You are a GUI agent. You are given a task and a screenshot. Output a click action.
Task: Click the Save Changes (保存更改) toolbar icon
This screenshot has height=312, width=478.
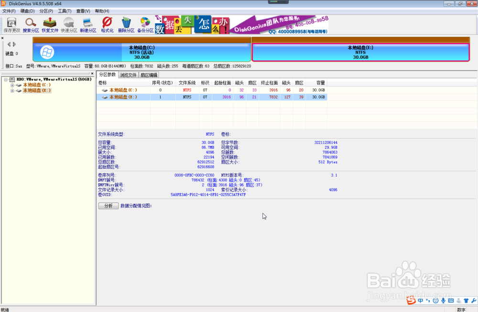12,25
